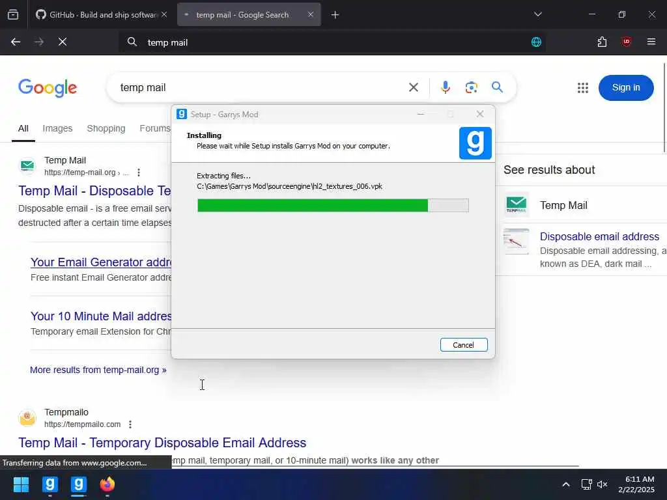Search by image with Lens icon
Image resolution: width=667 pixels, height=500 pixels.
point(472,88)
